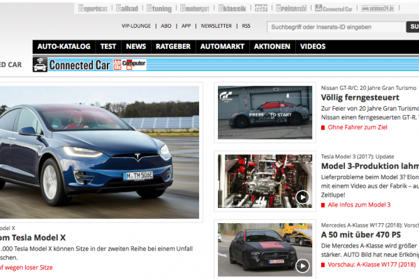Play the Mercedes A-Klasse video
The image size is (419, 279).
point(302,266)
